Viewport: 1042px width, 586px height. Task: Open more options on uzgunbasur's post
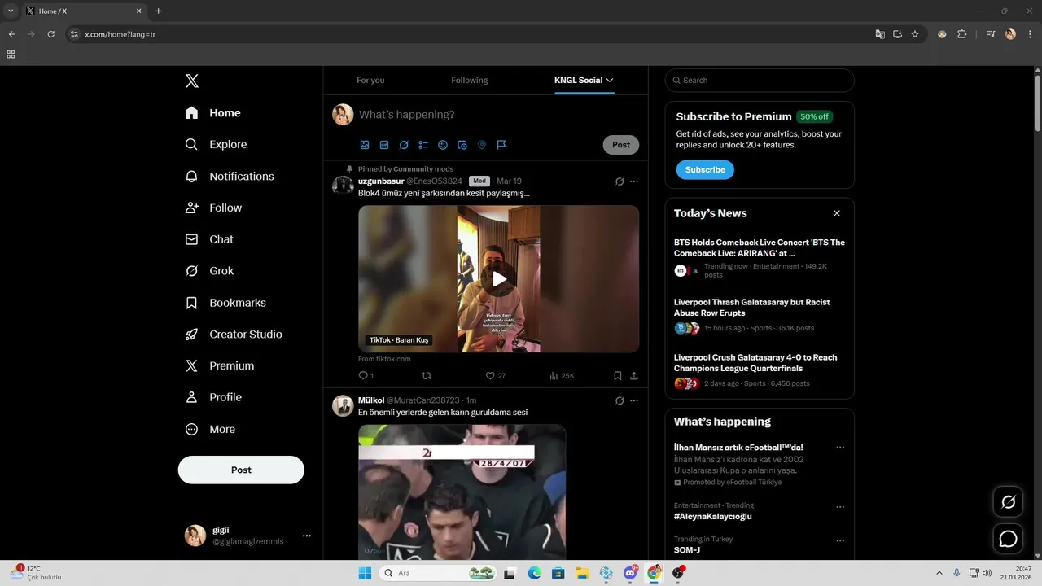click(x=634, y=181)
